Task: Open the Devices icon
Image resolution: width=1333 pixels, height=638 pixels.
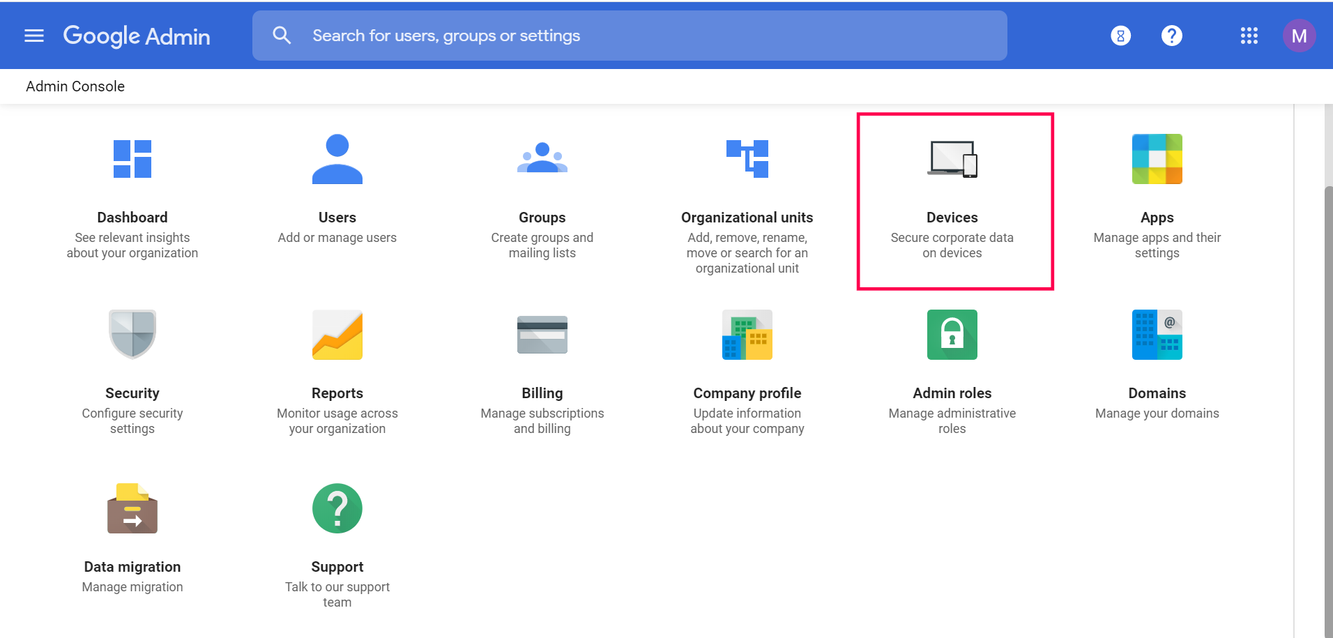Action: (952, 159)
